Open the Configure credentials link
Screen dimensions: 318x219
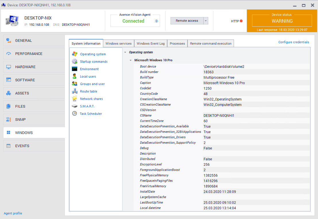pyautogui.click(x=294, y=42)
